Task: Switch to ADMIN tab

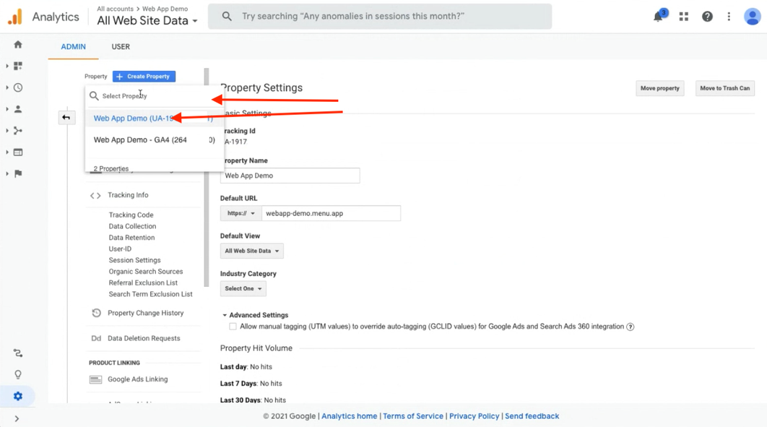Action: 74,46
